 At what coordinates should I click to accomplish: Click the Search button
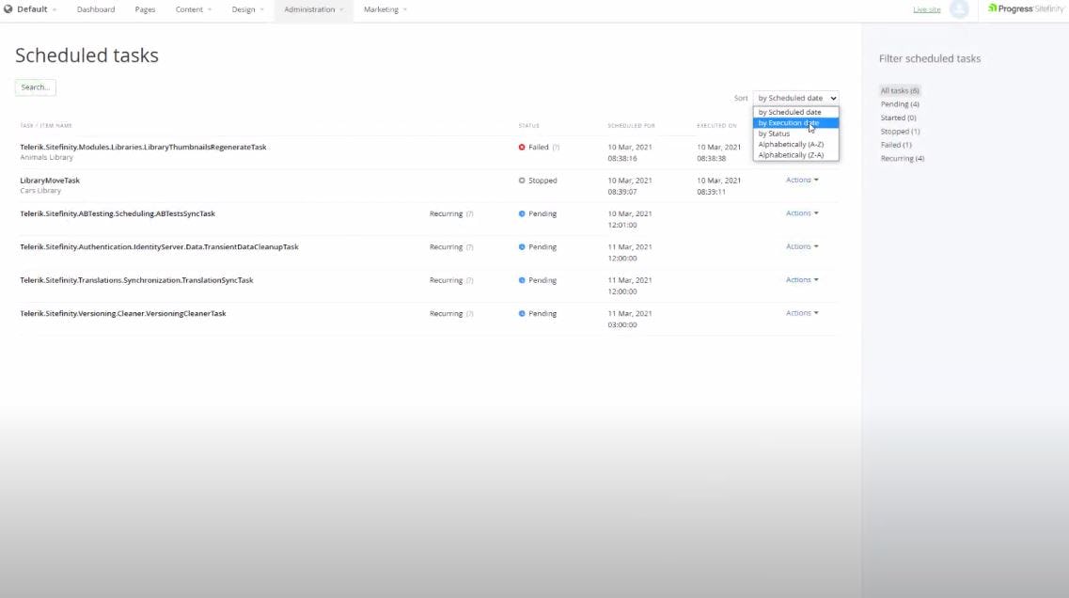[x=35, y=86]
